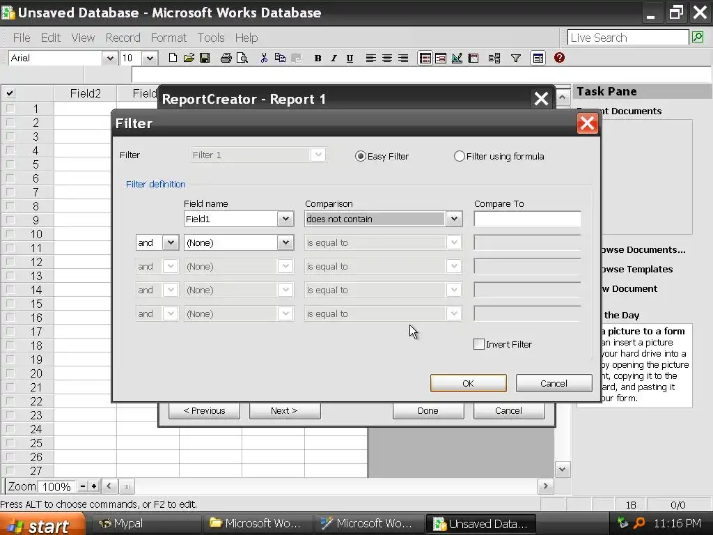Click the Open file toolbar icon

(x=189, y=58)
